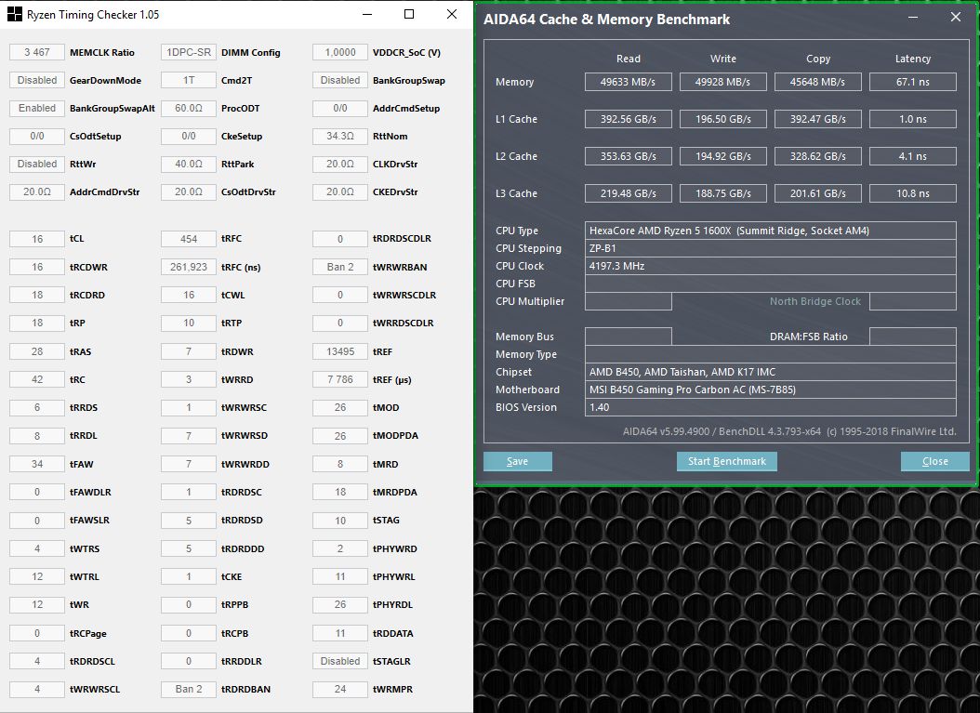980x713 pixels.
Task: Start the AIDA64 benchmark
Action: click(727, 461)
